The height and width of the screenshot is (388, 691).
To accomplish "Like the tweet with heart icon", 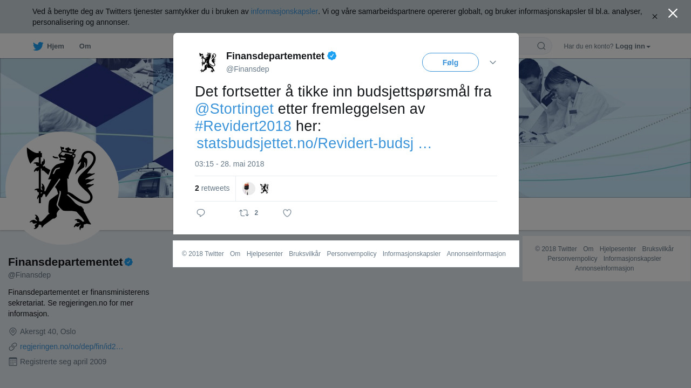I will (x=287, y=213).
